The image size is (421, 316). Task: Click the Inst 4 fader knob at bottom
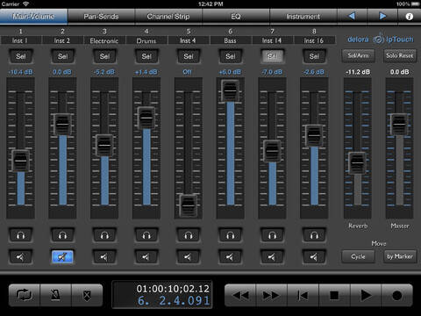point(188,205)
